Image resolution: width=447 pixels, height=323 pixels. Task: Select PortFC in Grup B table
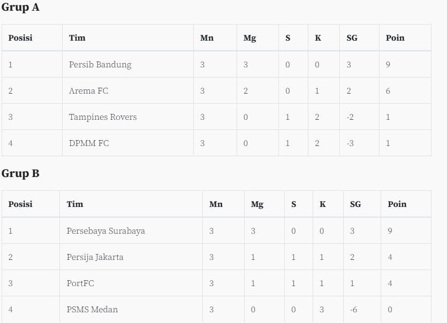coord(80,283)
